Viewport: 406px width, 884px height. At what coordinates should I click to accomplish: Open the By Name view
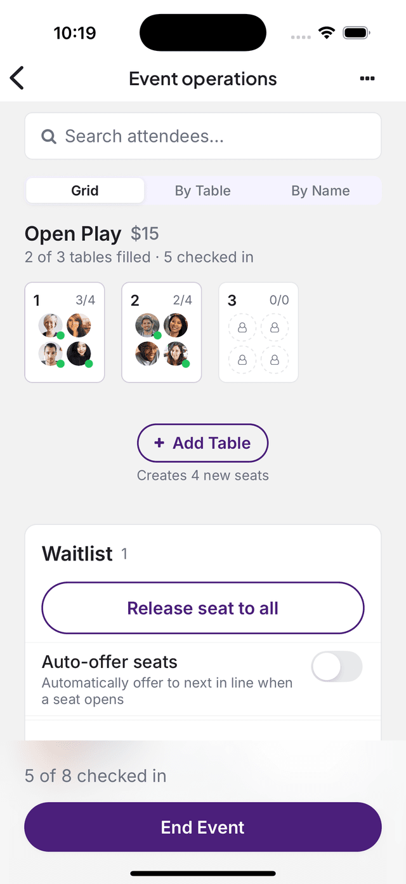click(x=321, y=191)
